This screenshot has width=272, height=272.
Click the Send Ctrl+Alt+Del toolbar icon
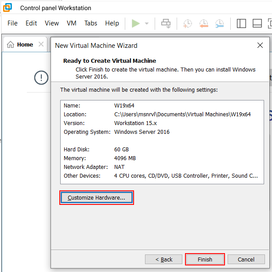point(166,23)
